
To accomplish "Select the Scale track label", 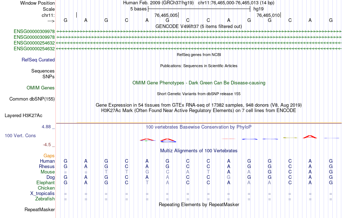I will click(49, 9).
